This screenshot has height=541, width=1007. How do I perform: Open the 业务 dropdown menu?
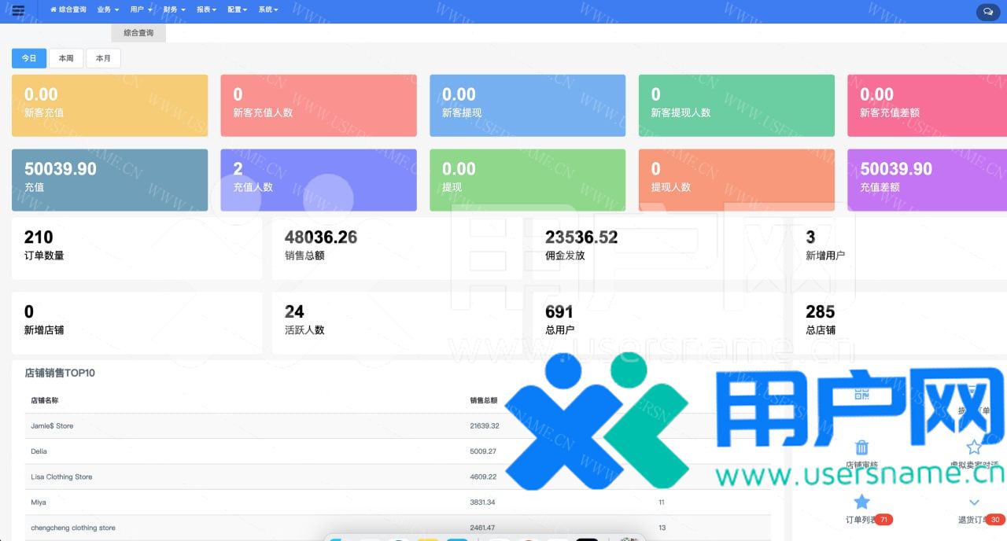(x=105, y=11)
